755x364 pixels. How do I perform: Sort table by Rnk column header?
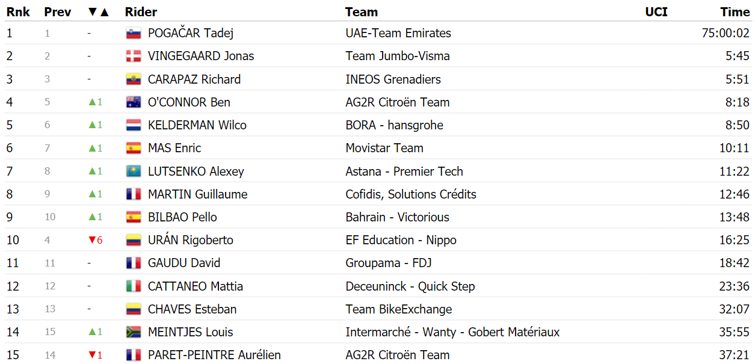coord(18,12)
